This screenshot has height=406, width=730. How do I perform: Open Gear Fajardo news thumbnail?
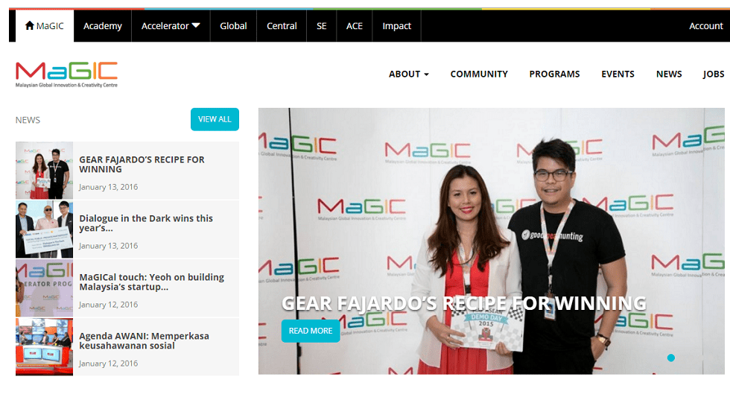click(x=44, y=171)
